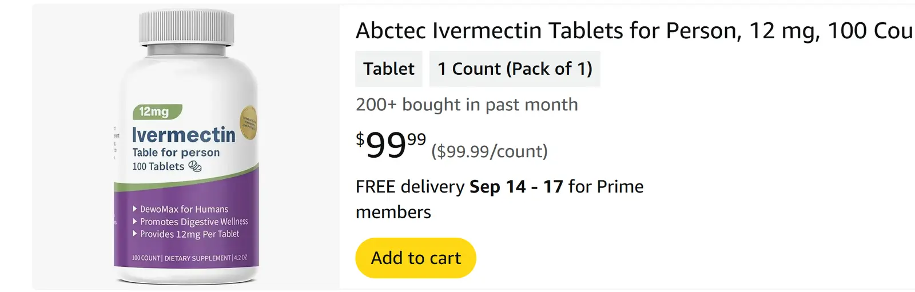Click the 100 Tablets text on the bottle
This screenshot has width=915, height=292.
coord(158,166)
